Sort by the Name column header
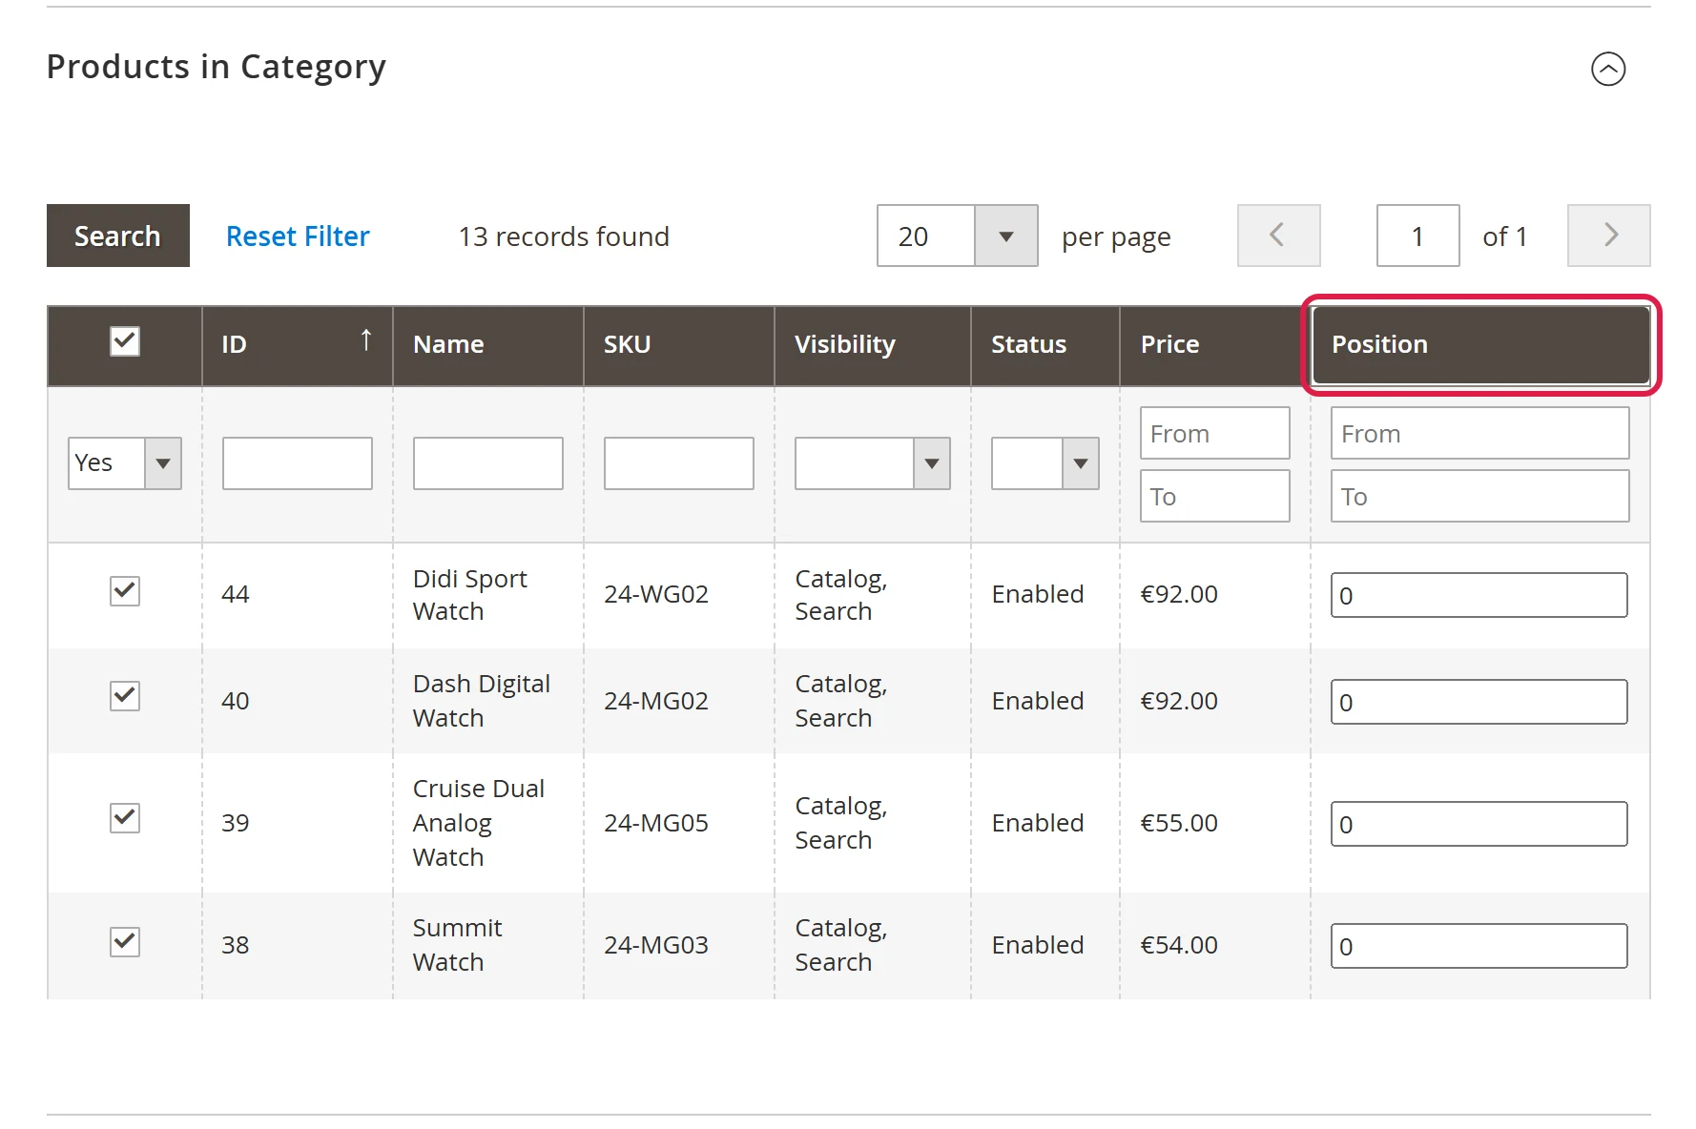This screenshot has width=1696, height=1129. point(487,345)
